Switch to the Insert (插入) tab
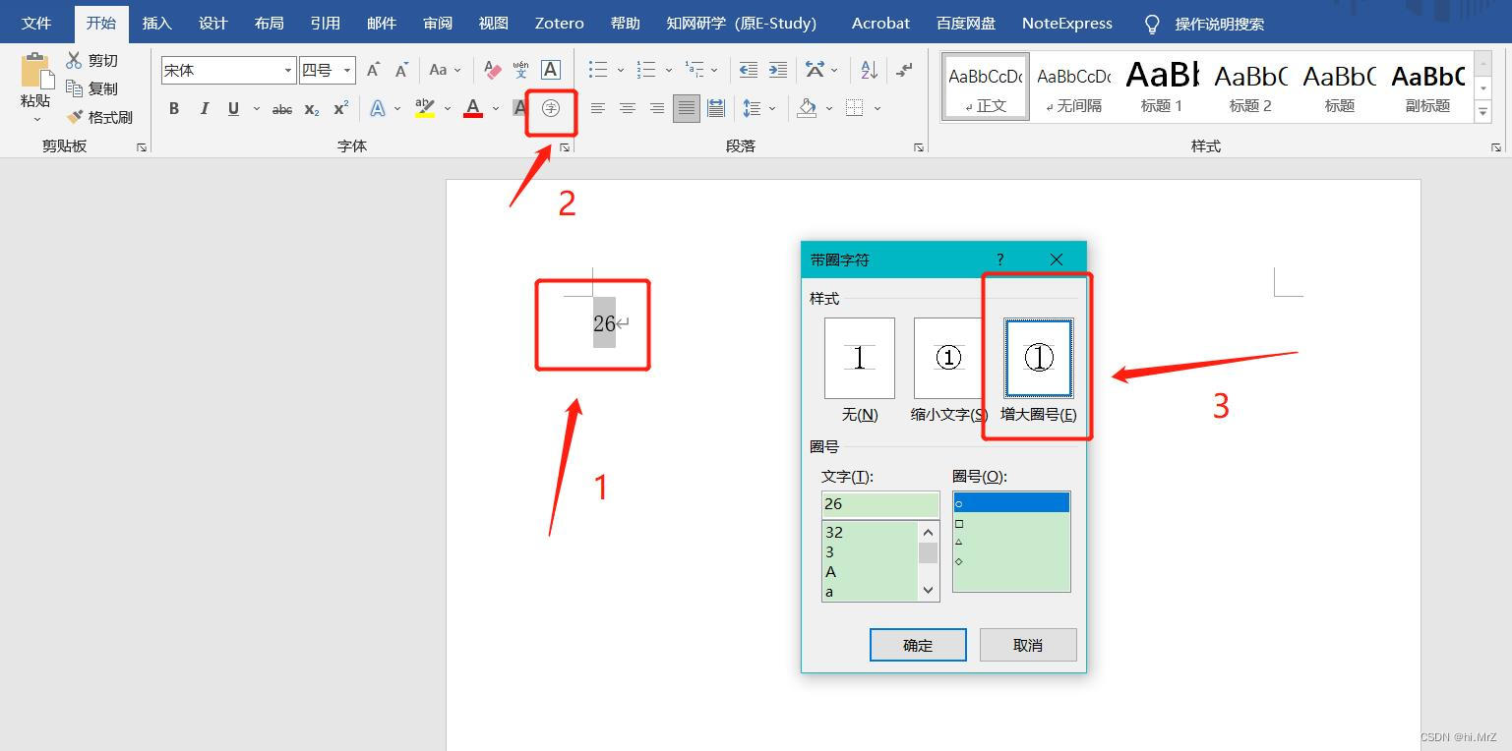Screen dimensions: 1512x751 [x=156, y=24]
